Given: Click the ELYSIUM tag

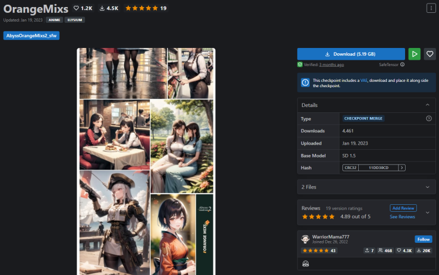Looking at the screenshot, I should (x=75, y=20).
